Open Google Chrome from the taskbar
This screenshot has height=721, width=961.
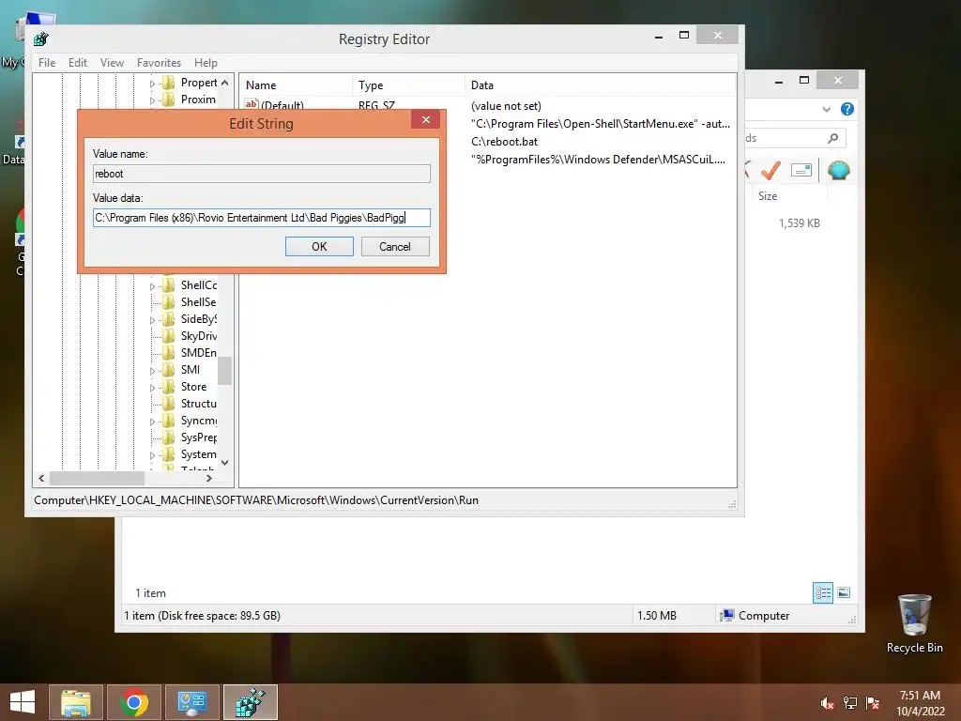point(133,702)
